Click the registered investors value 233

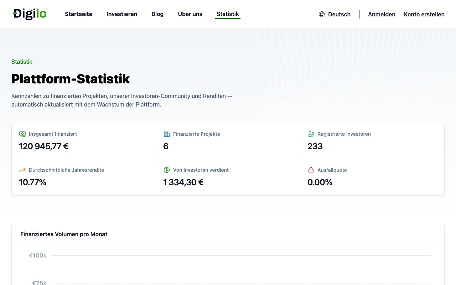tap(315, 146)
